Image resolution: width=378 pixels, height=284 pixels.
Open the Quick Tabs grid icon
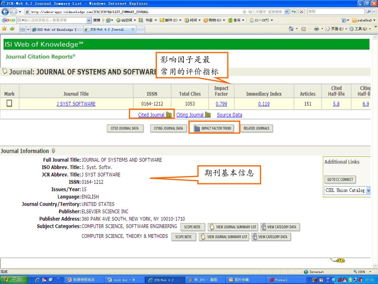click(23, 30)
